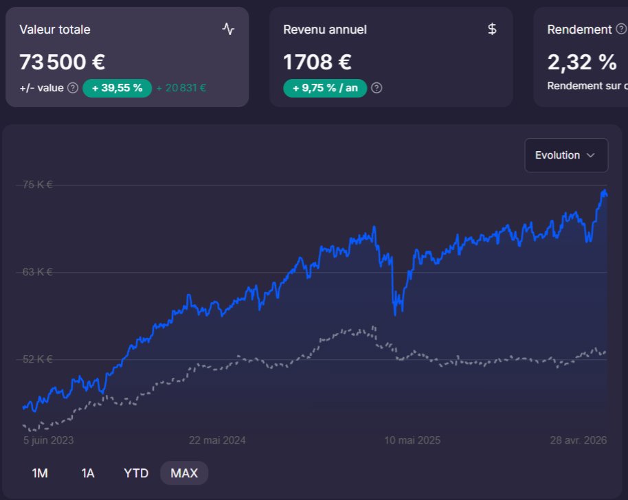Select the 1A time range

click(x=88, y=473)
